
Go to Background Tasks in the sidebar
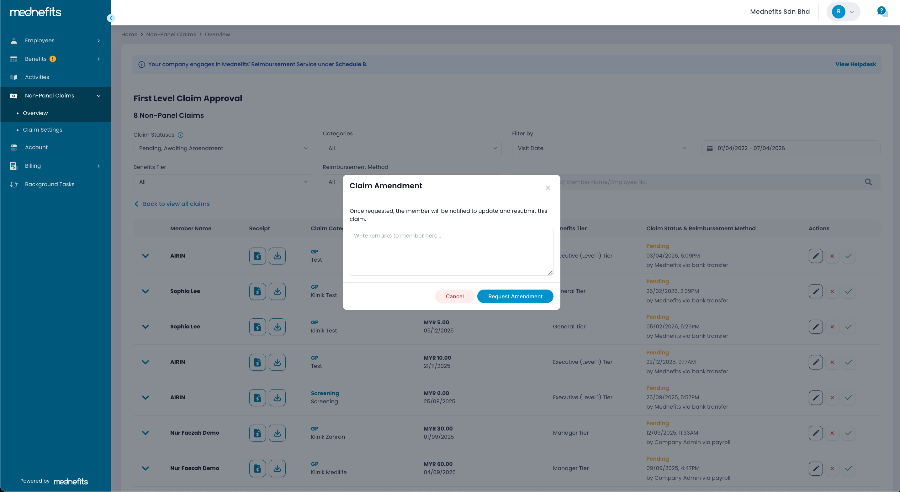(x=49, y=184)
